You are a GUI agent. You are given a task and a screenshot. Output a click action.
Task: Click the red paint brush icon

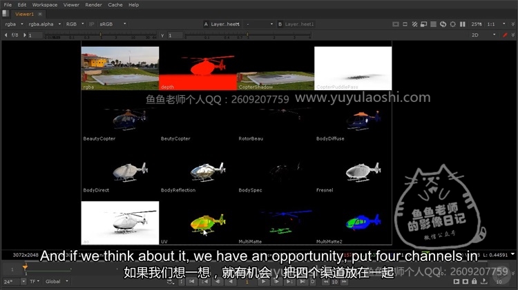click(x=505, y=35)
